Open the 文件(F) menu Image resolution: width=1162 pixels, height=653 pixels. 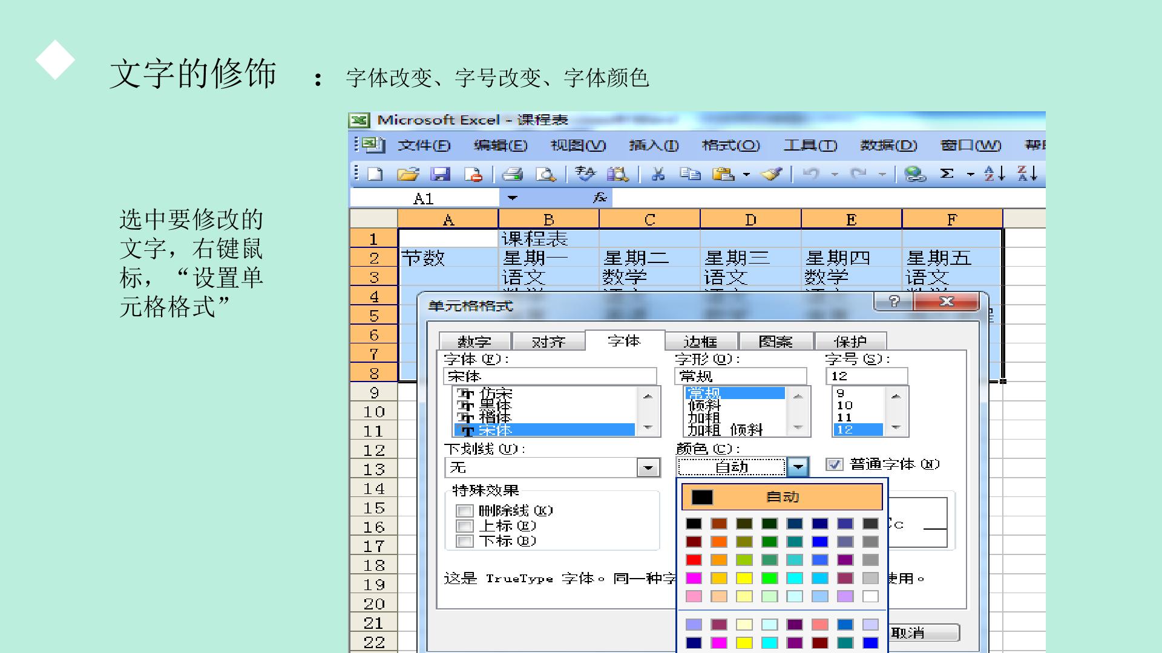424,146
